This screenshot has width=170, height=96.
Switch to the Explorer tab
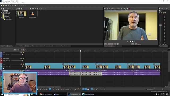[13, 46]
